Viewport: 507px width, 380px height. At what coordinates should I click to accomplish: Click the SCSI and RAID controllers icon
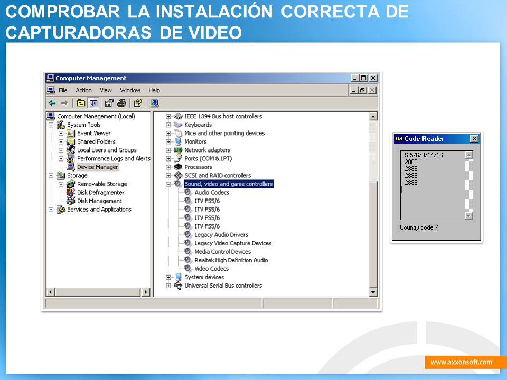[178, 175]
